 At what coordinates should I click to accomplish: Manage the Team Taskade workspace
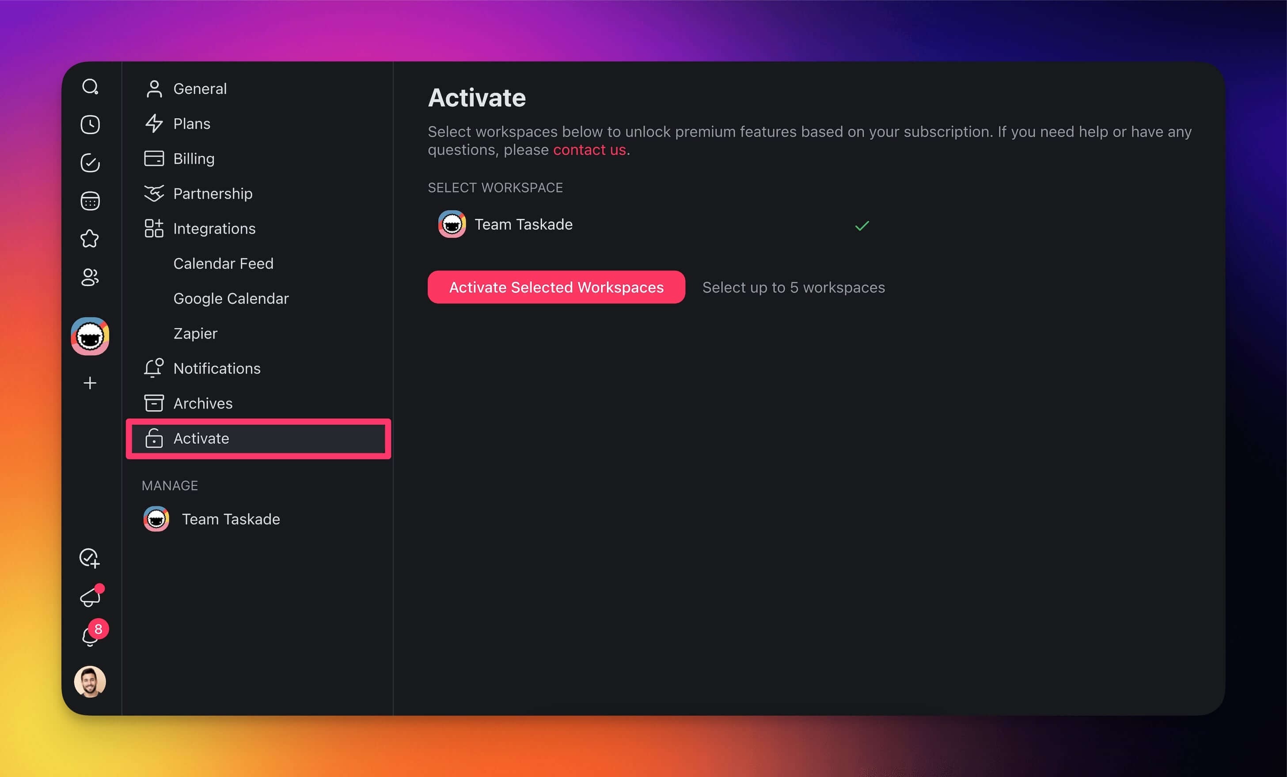(230, 519)
